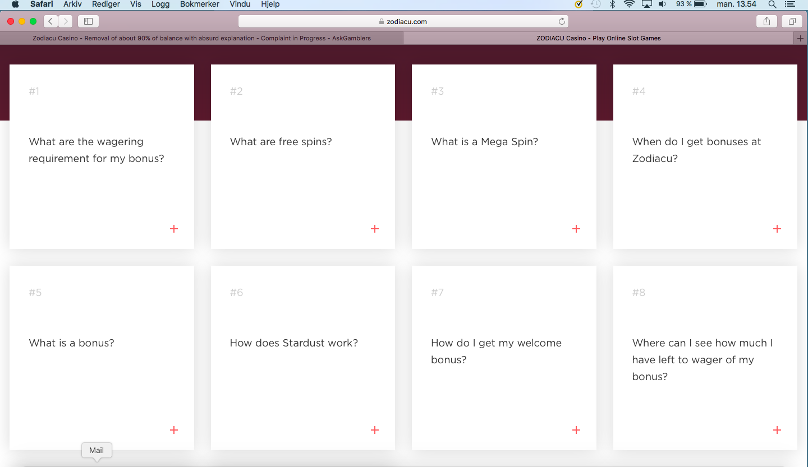
Task: Select the ZODIACU Casino tab
Action: coord(599,38)
